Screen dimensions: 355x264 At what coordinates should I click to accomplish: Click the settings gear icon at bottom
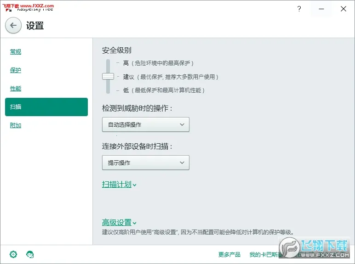[13, 254]
